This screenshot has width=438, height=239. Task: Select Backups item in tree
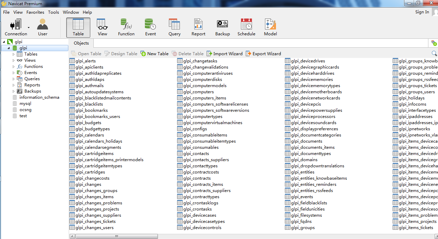pos(33,91)
